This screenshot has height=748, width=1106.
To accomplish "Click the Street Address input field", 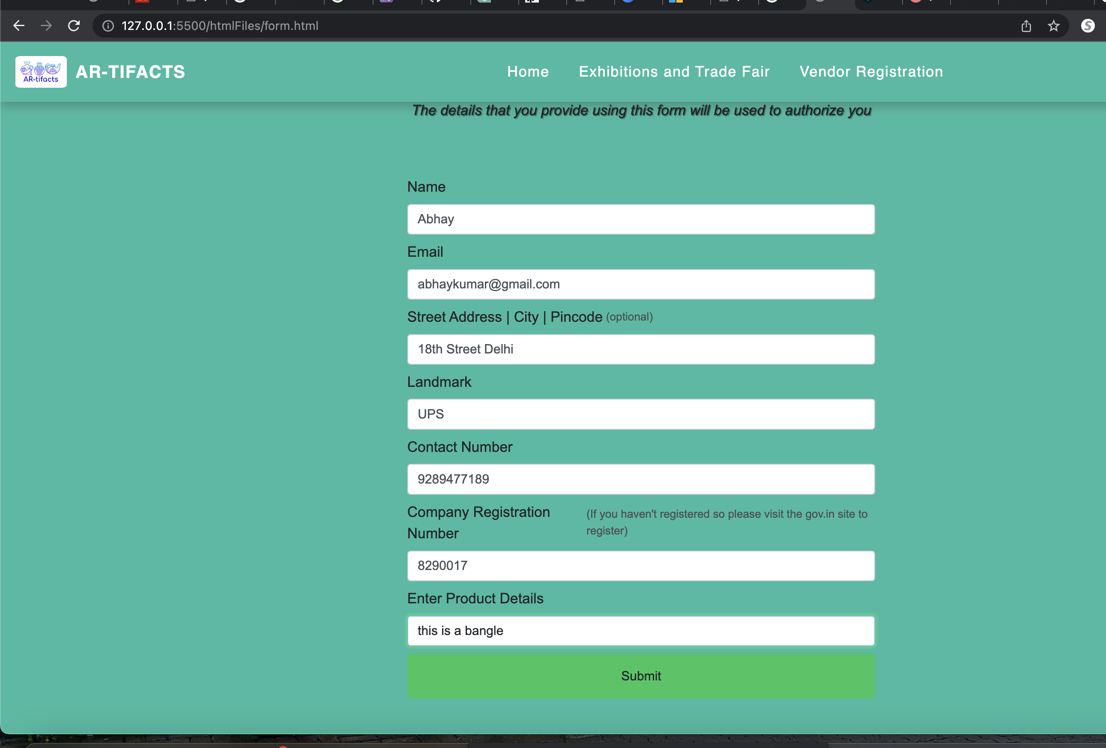I will point(640,350).
